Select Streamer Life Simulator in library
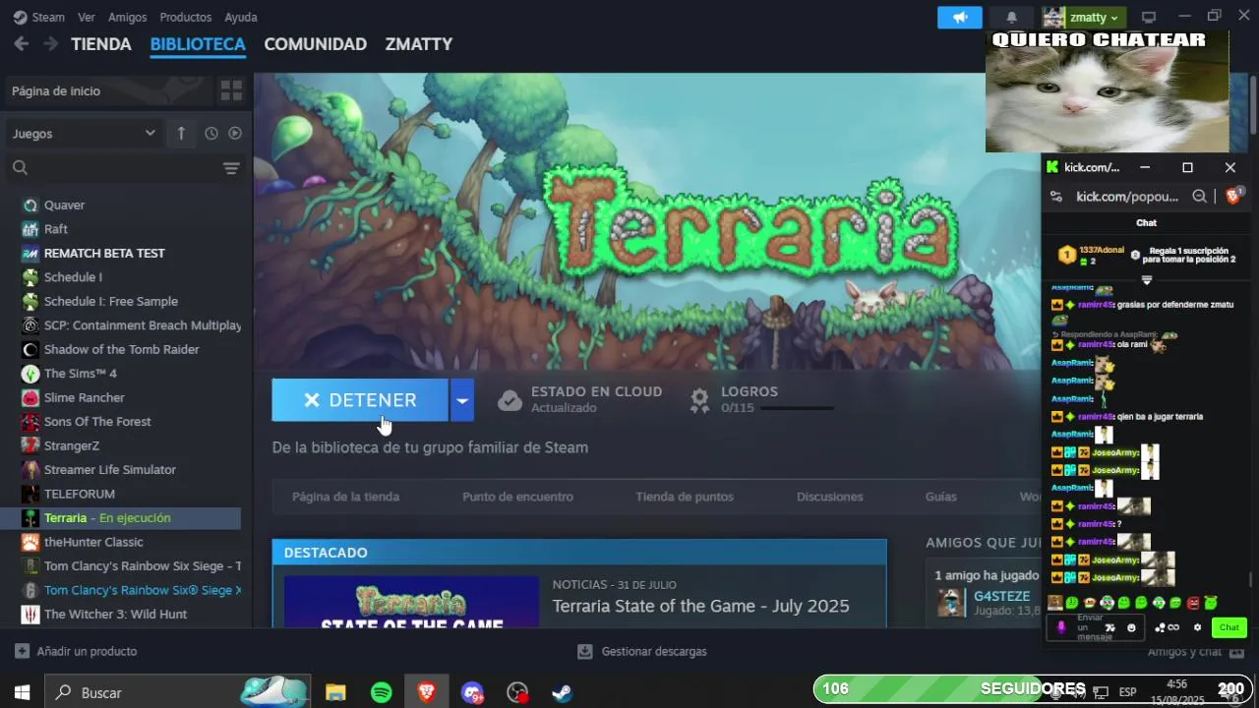Screen dimensions: 1259x708 point(110,469)
